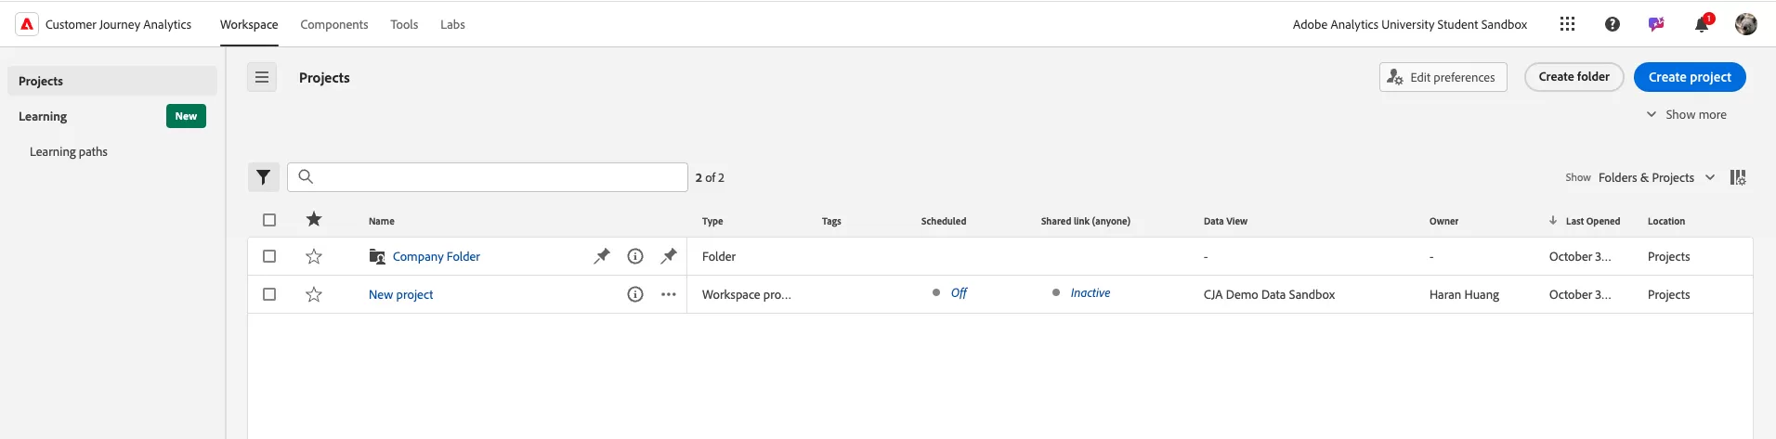Open the app switcher grid icon
Viewport: 1776px width, 439px height.
pos(1567,24)
